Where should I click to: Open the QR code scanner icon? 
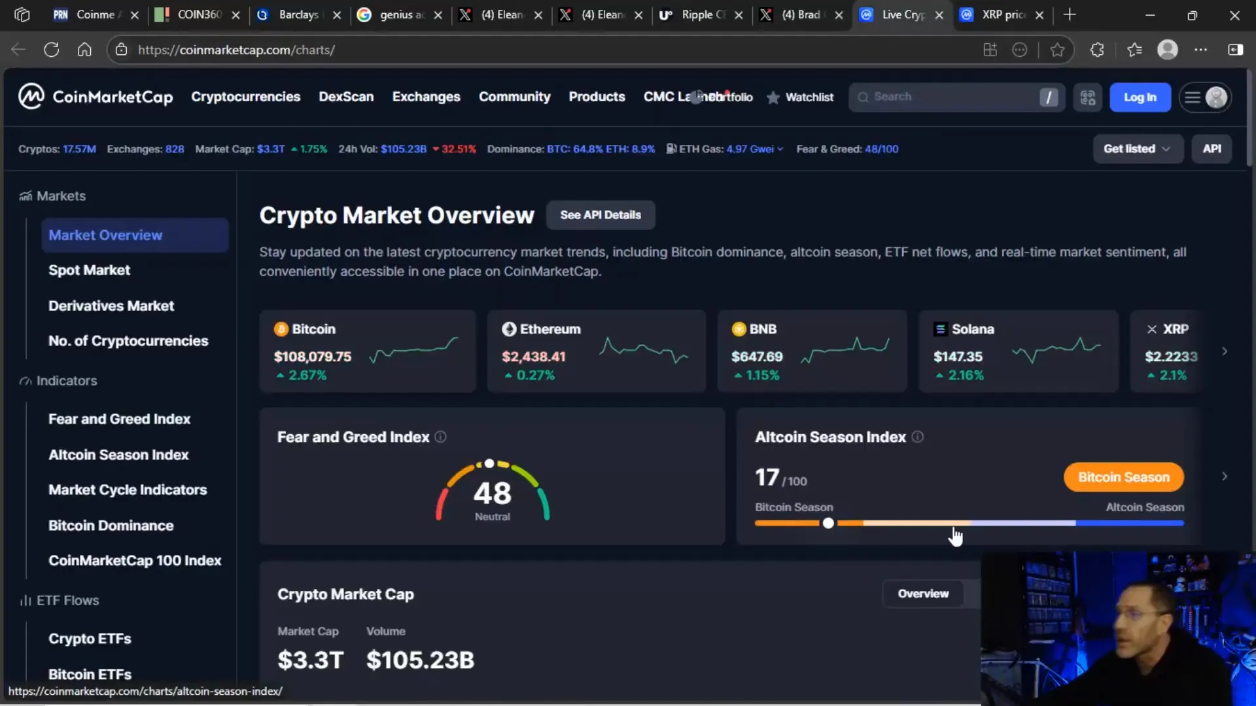pos(1088,97)
